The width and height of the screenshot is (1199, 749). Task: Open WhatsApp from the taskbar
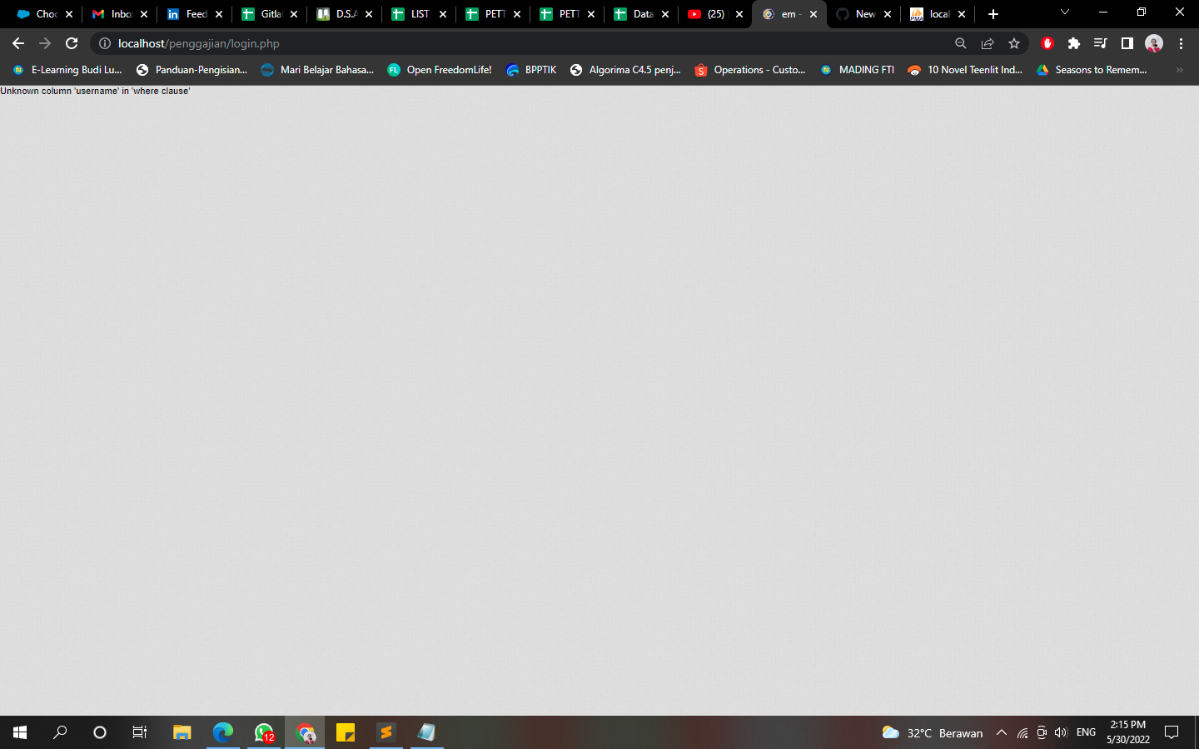[263, 732]
